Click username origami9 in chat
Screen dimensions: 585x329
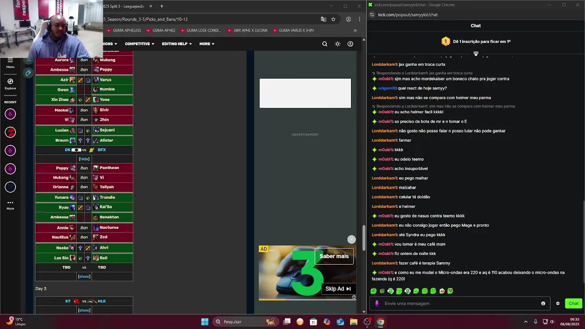click(x=387, y=88)
